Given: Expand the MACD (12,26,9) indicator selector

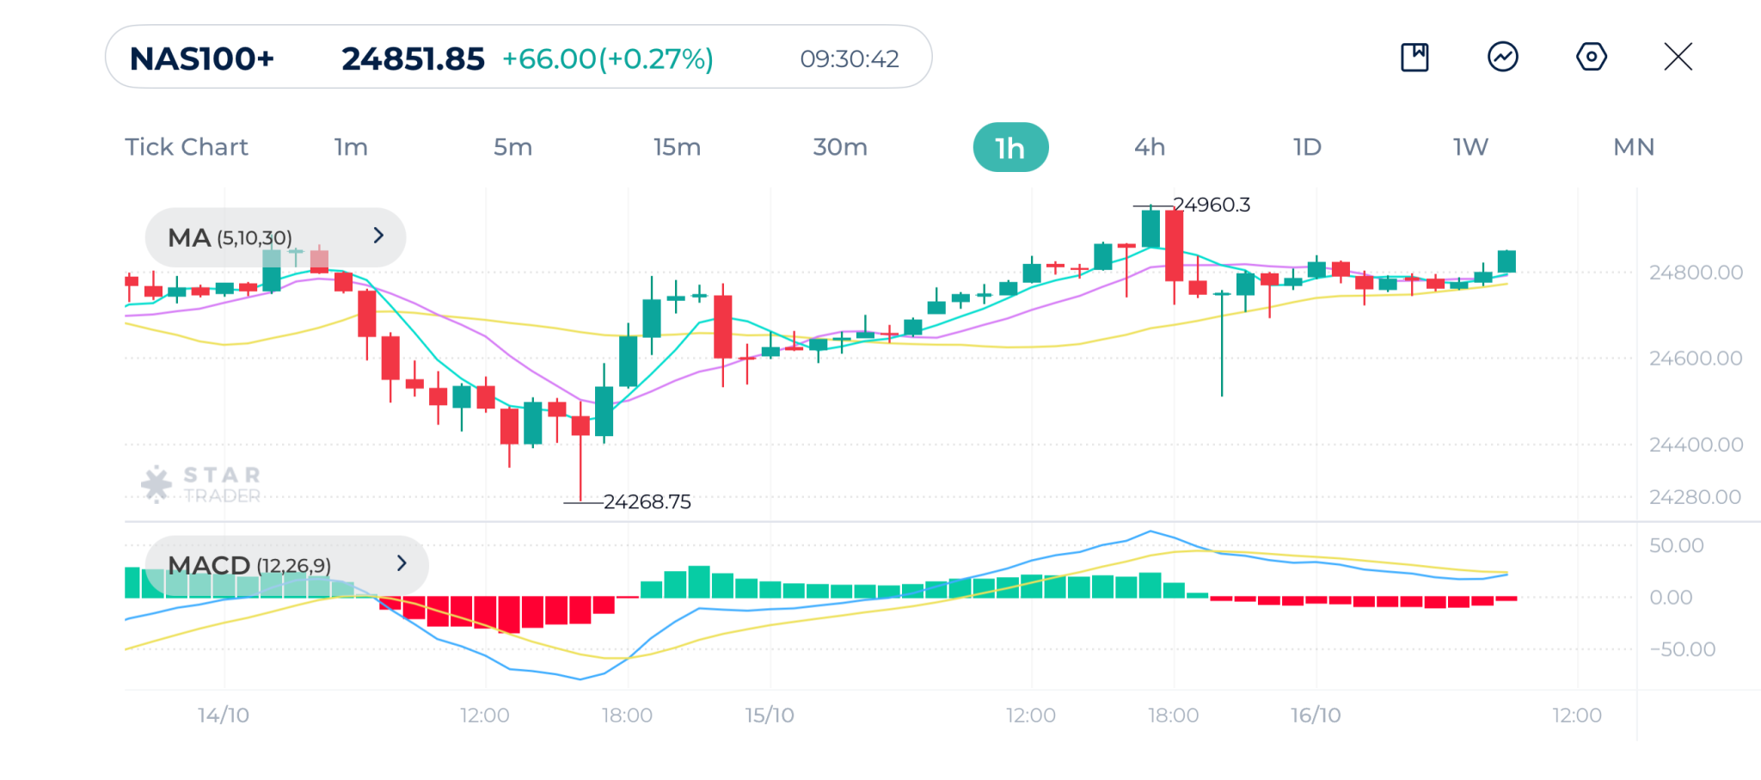Looking at the screenshot, I should [285, 565].
